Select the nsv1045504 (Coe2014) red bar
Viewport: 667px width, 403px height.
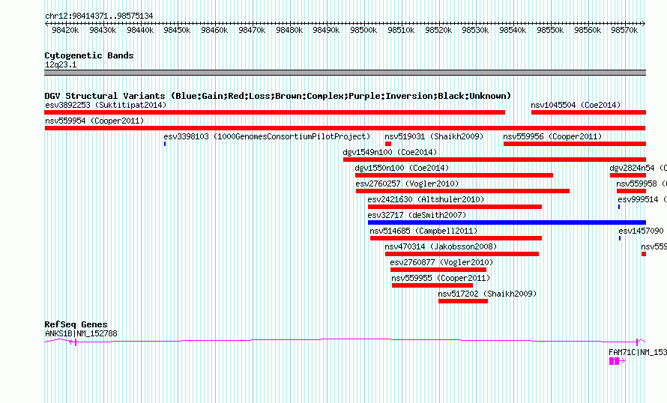click(x=589, y=112)
